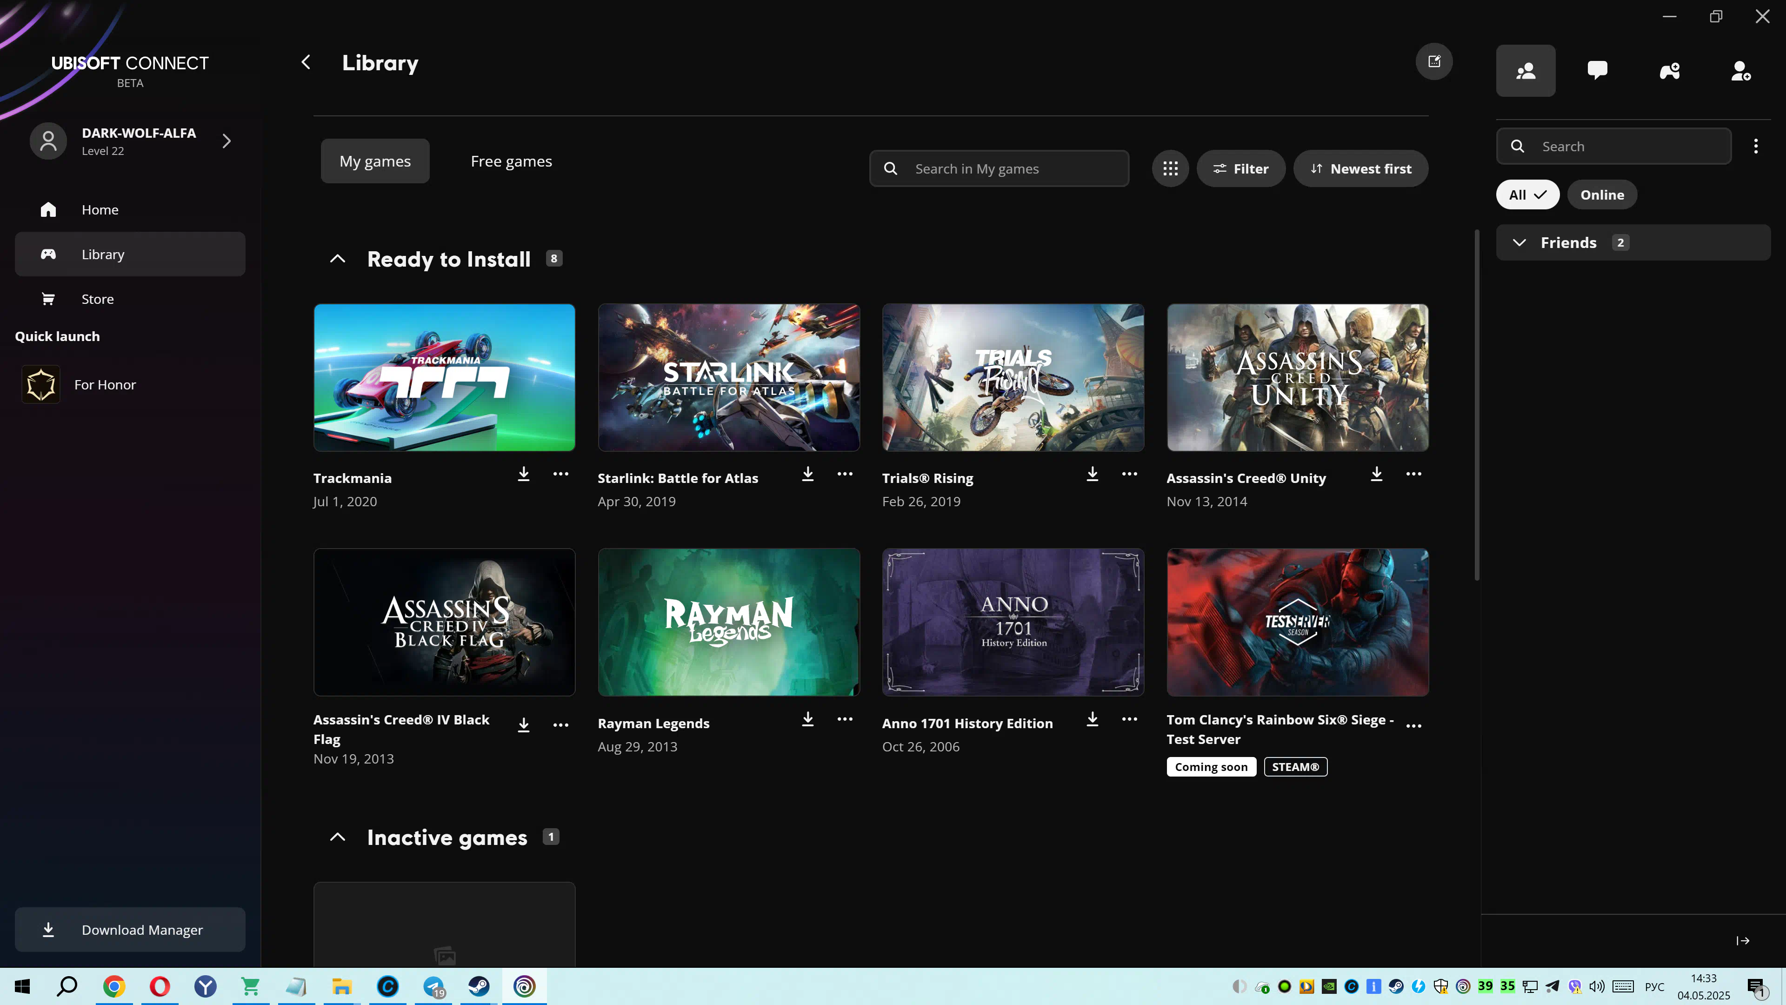Open the Windows Start menu

[22, 986]
